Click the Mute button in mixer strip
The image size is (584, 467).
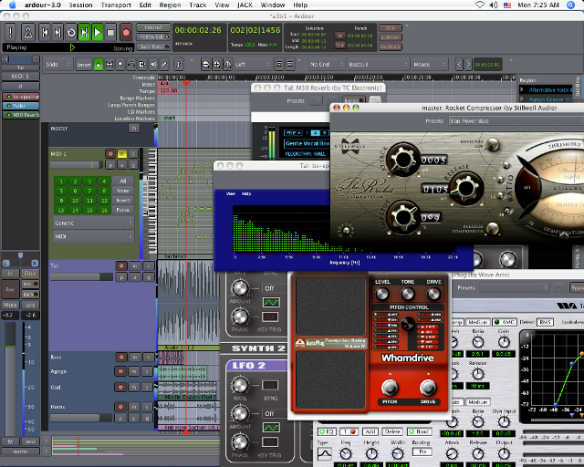click(x=10, y=305)
